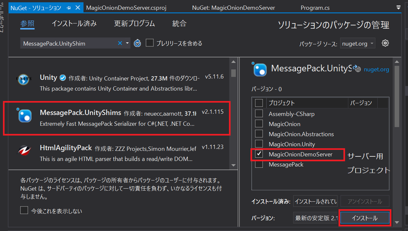This screenshot has width=408, height=231.
Task: Open the search history dropdown arrow
Action: [x=127, y=43]
